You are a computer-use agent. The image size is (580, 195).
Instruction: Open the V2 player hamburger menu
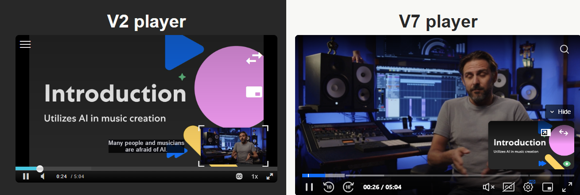point(25,44)
